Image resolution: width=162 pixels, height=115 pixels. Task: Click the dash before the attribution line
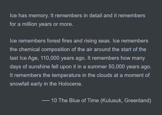[46, 101]
